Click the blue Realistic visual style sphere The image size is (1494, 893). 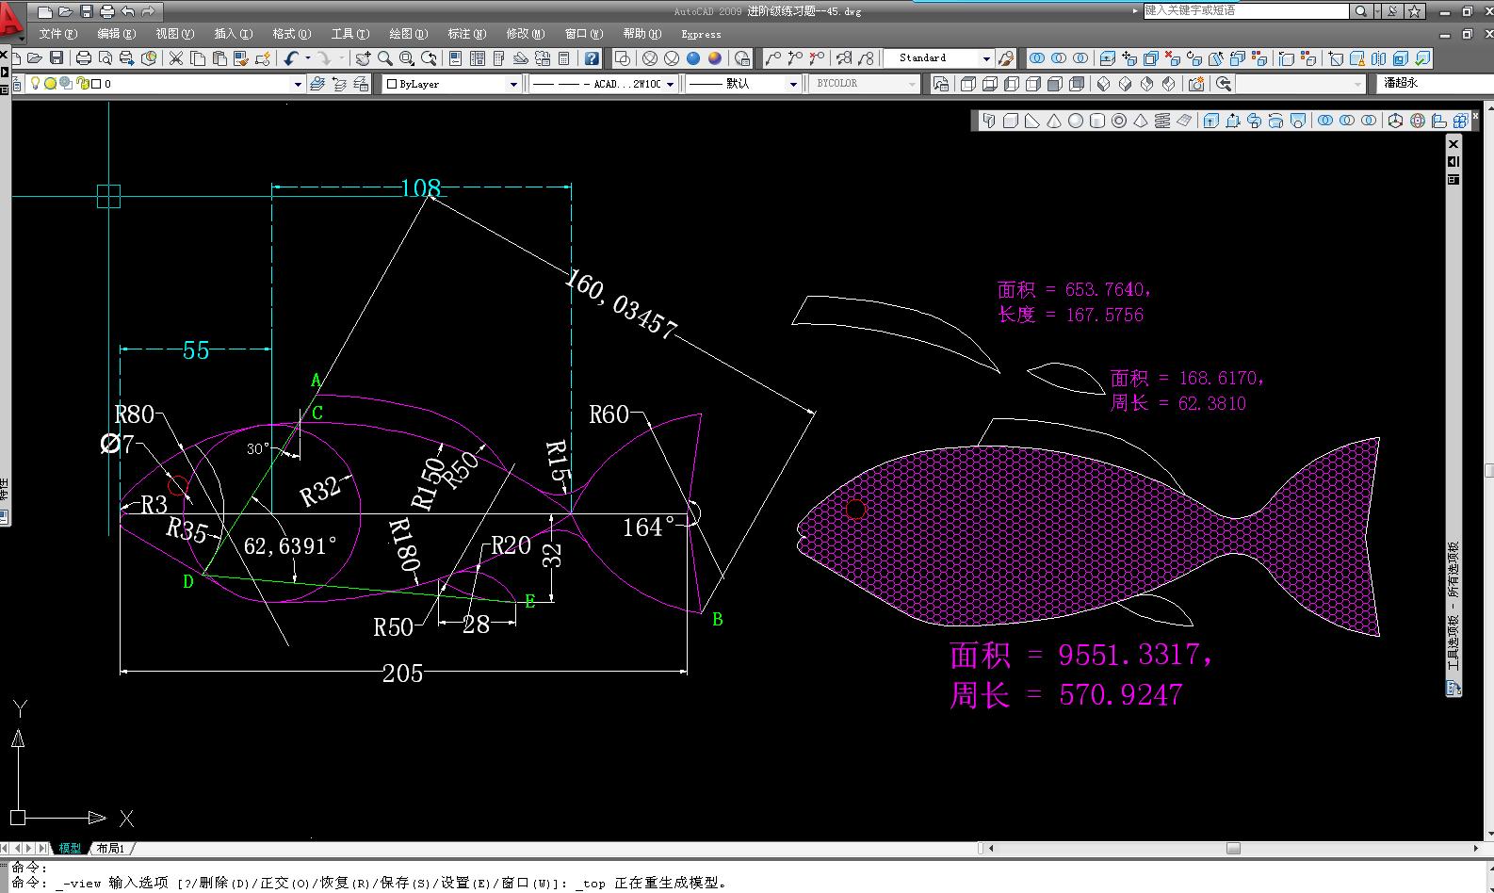(693, 58)
